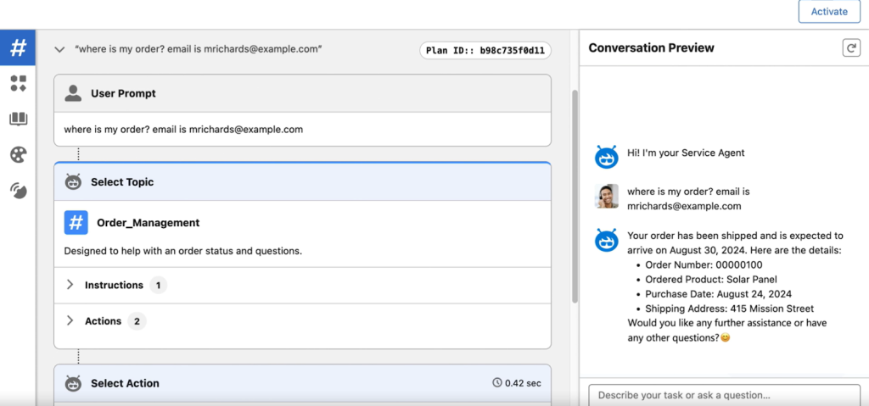Click the Order_Management hashtag icon
This screenshot has height=406, width=869.
pos(76,223)
